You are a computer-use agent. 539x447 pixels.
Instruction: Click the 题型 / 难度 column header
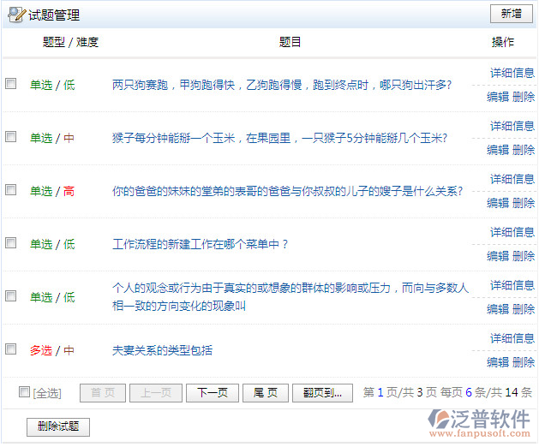(x=70, y=42)
